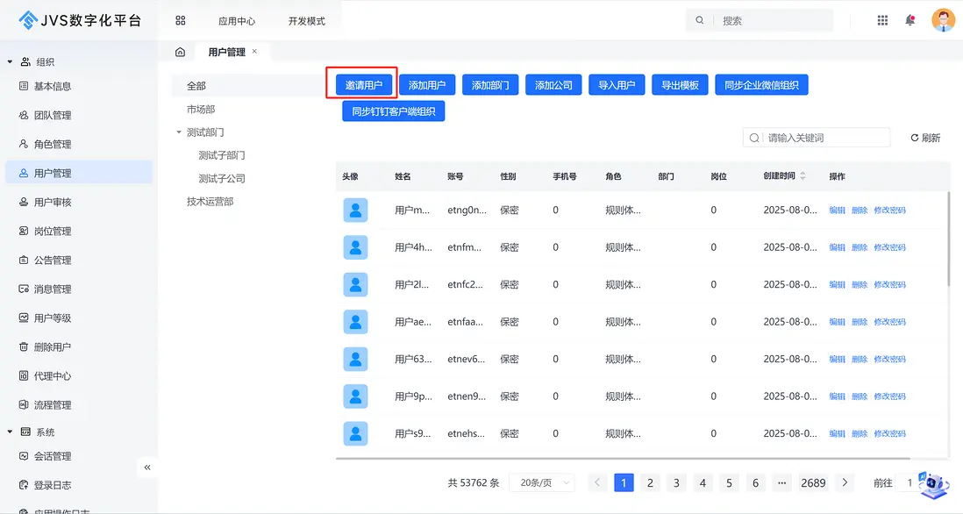
Task: Open the apps grid icon in header
Action: point(882,20)
